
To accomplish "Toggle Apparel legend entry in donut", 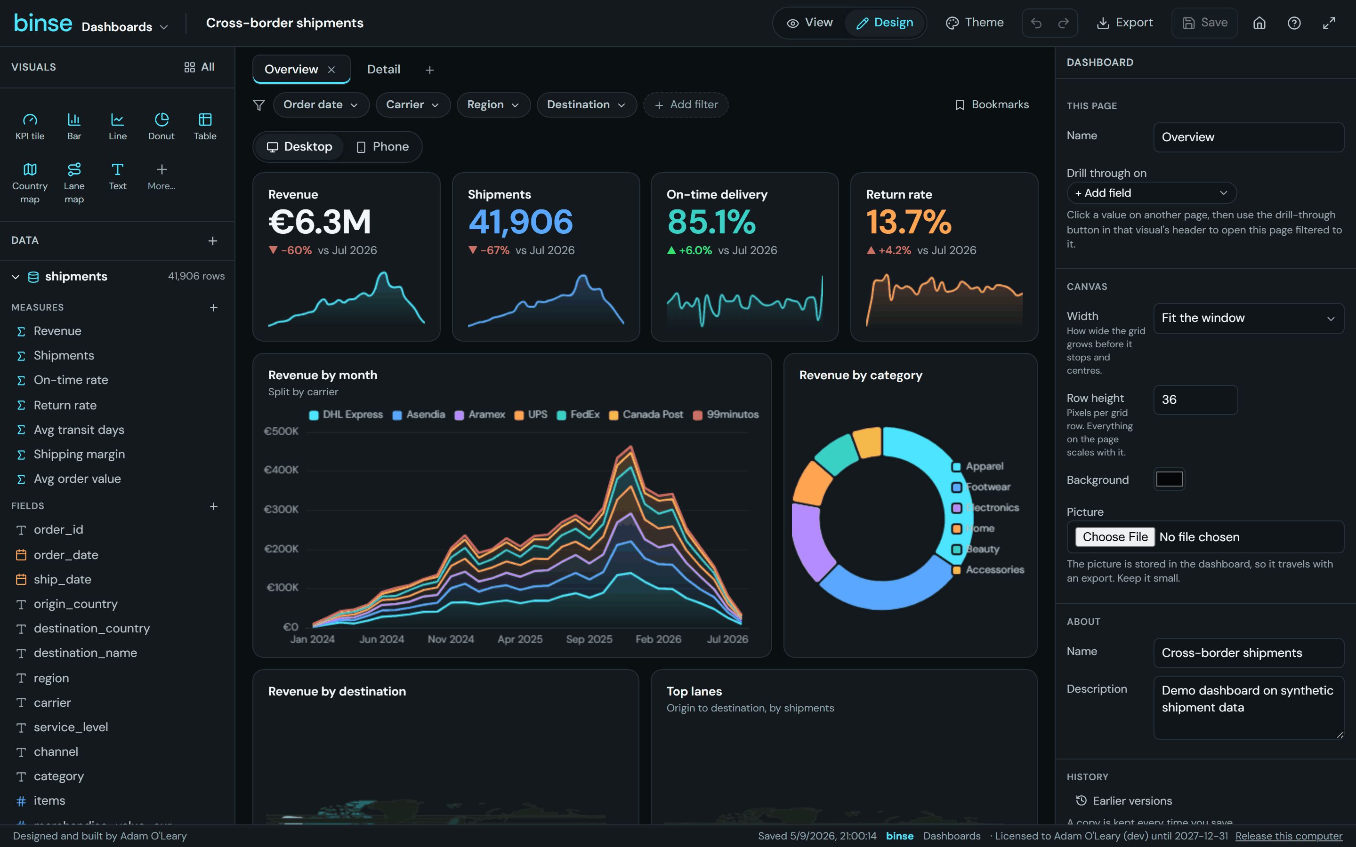I will tap(978, 467).
